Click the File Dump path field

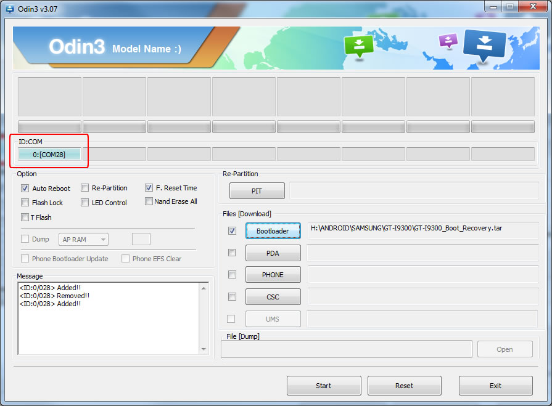[347, 349]
